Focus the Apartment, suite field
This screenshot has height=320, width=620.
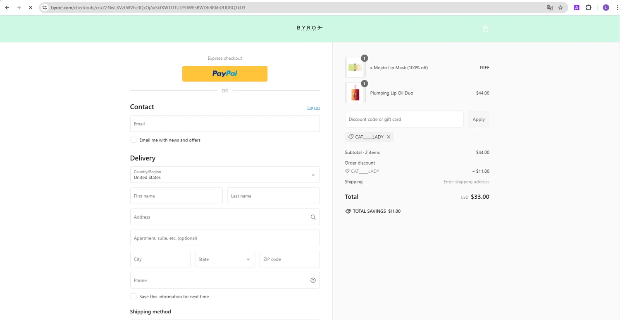(225, 238)
